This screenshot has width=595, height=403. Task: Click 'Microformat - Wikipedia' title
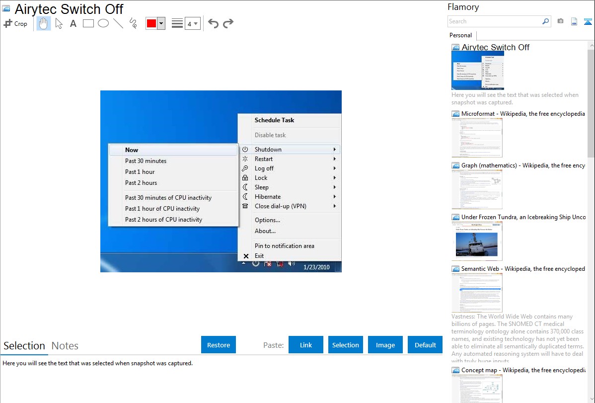(x=523, y=114)
